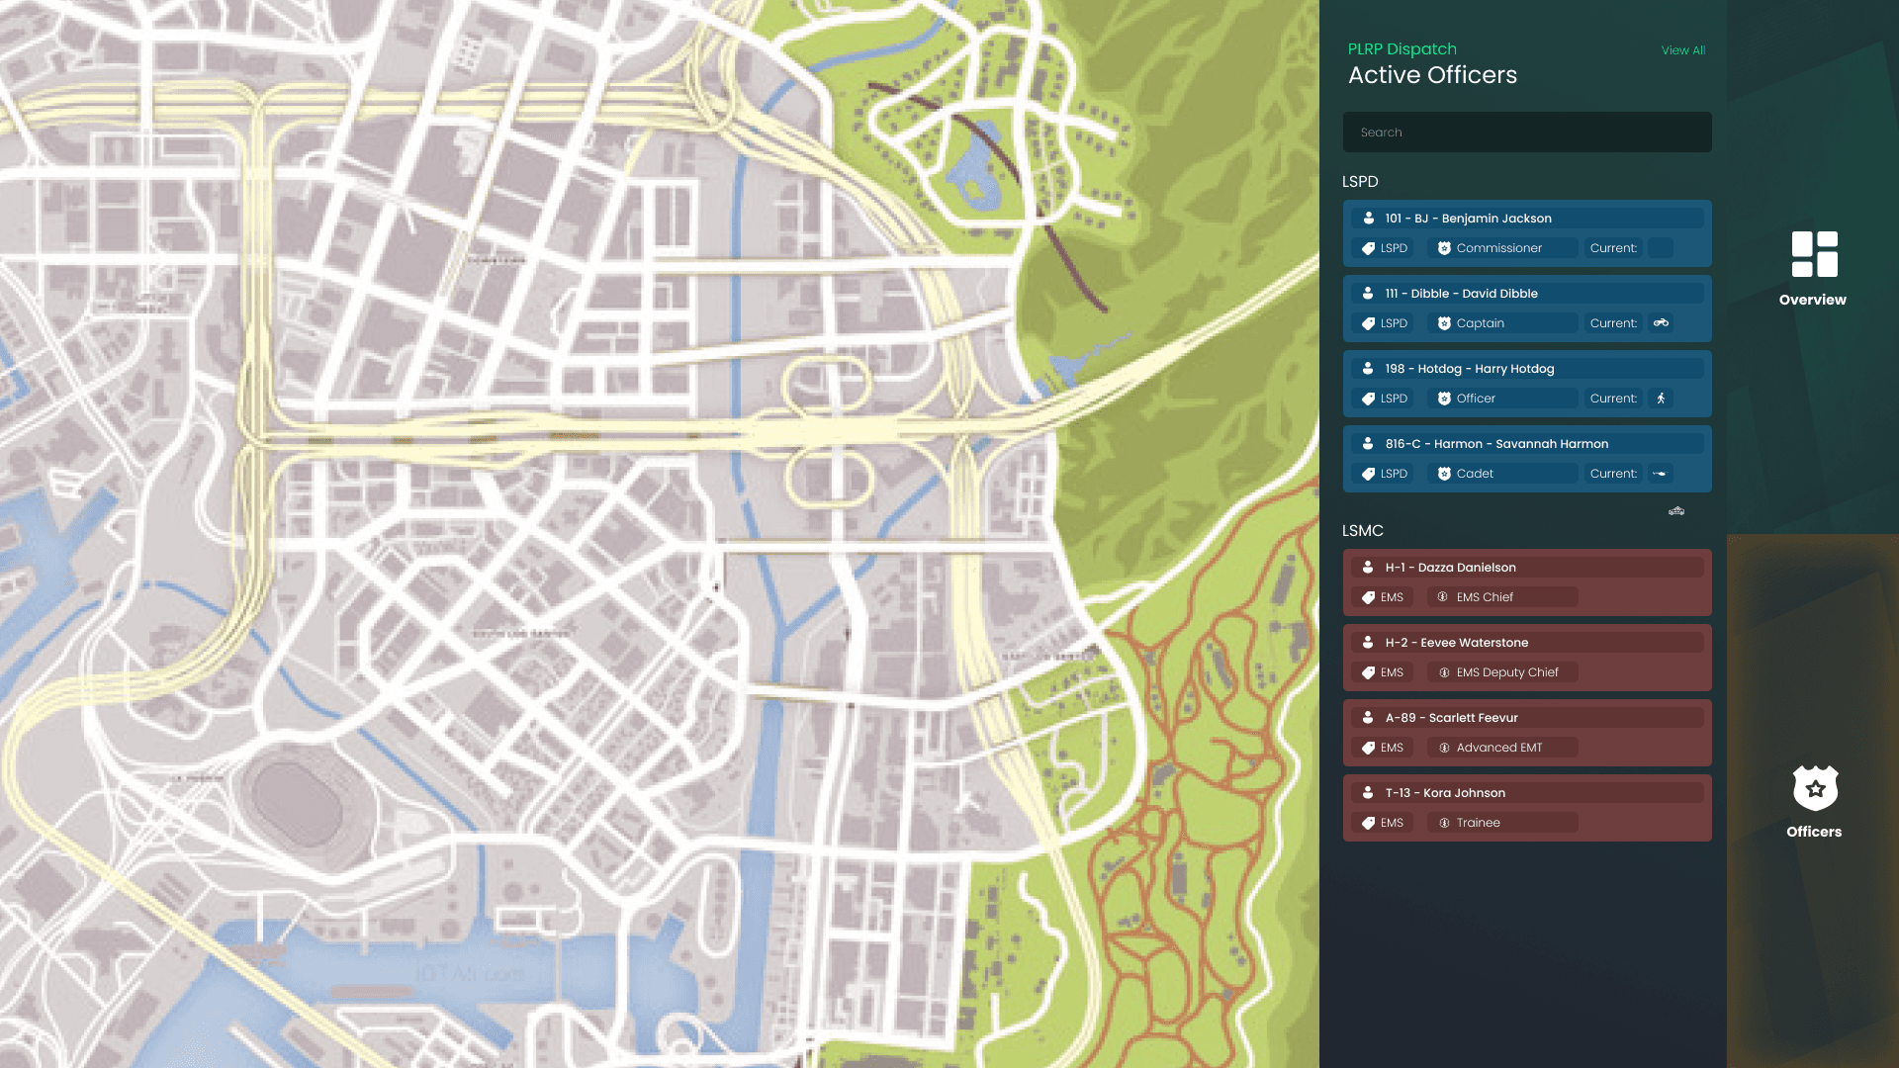Click the on-foot status icon for Harry Hotdog

click(1661, 399)
